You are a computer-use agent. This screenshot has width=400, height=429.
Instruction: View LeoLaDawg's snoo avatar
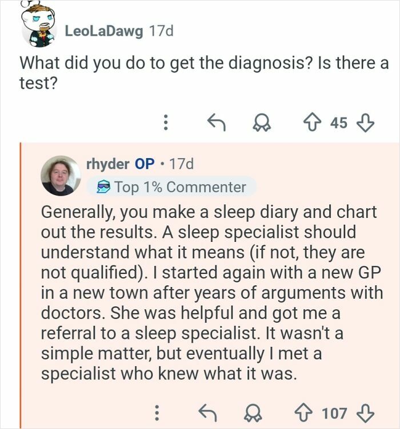pyautogui.click(x=39, y=27)
